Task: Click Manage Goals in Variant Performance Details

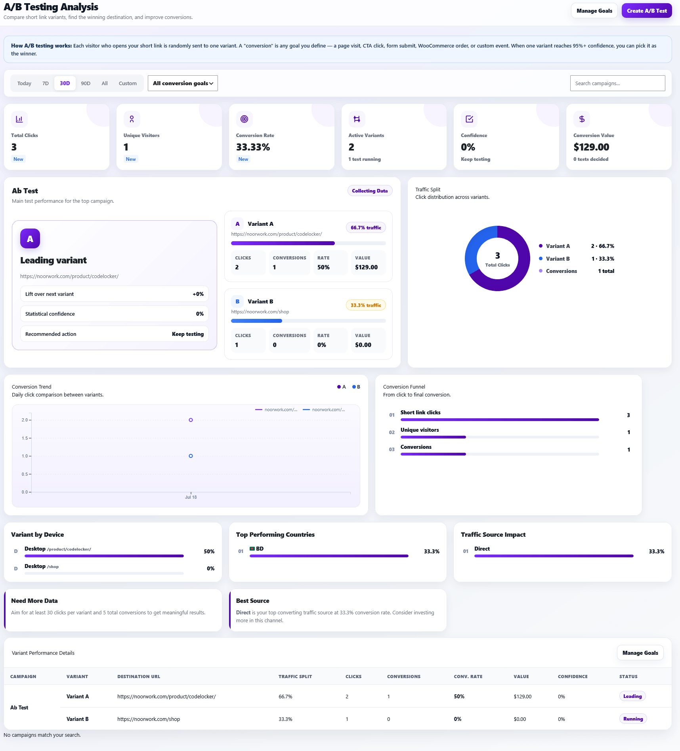Action: [640, 653]
